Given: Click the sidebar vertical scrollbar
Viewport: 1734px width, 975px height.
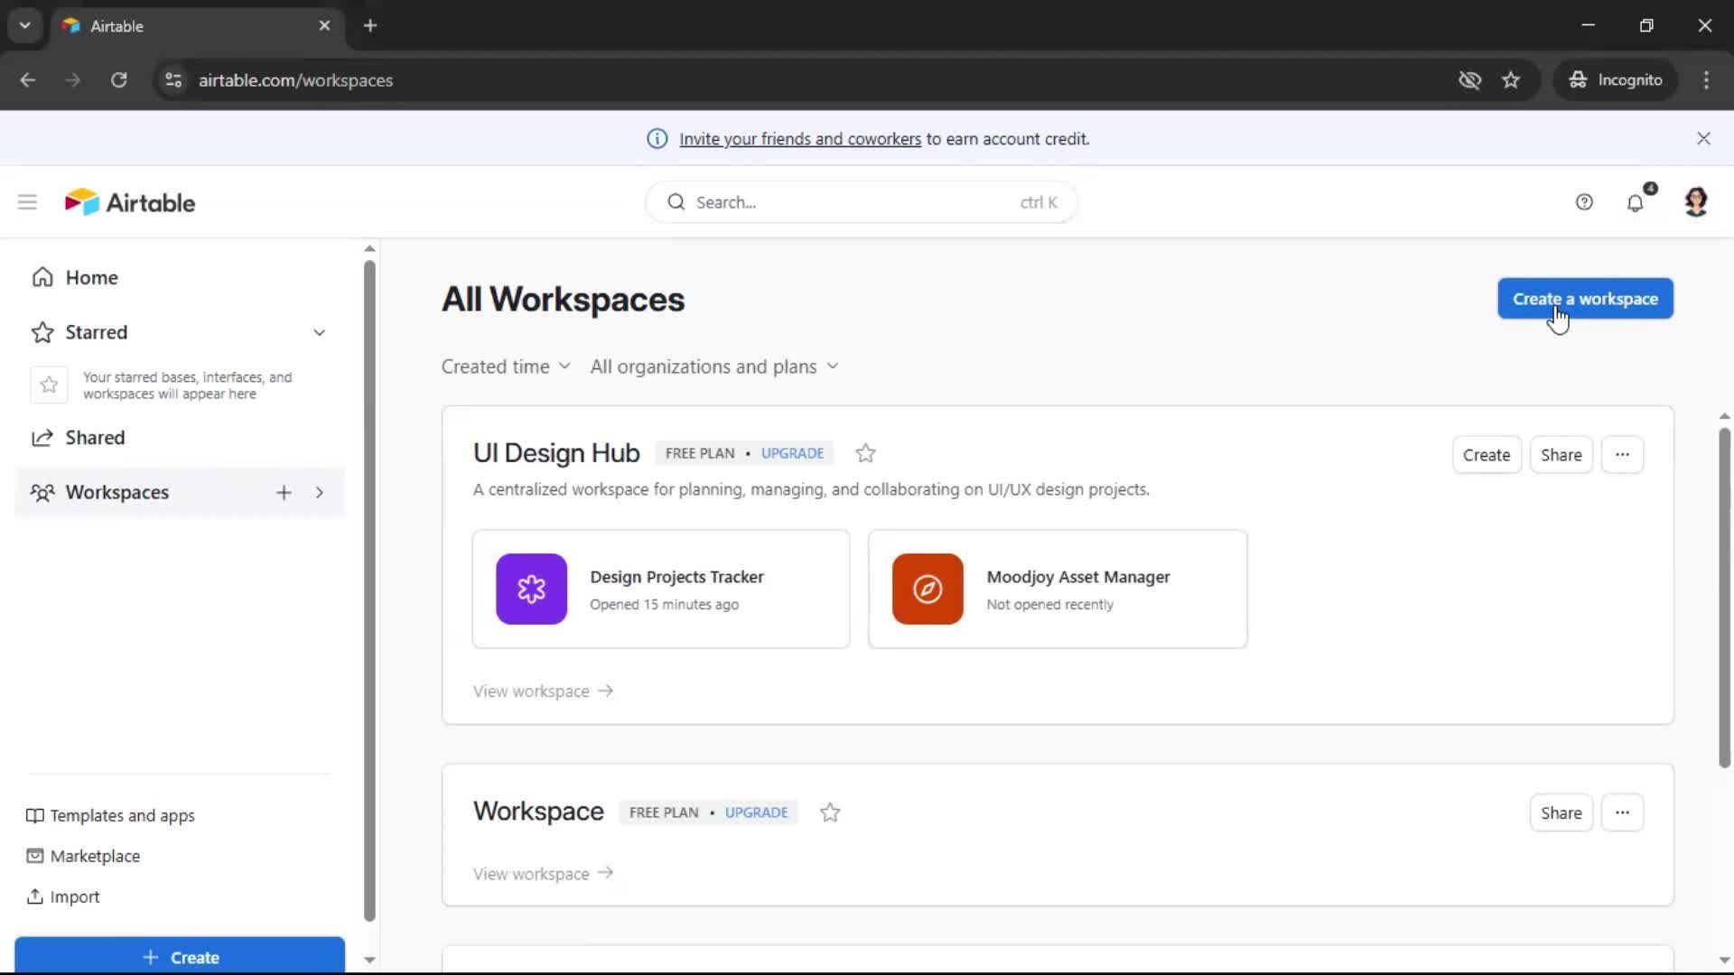Looking at the screenshot, I should 369,590.
